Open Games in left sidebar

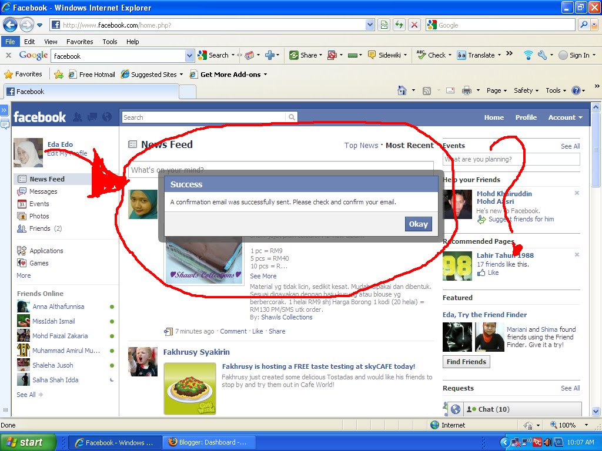coord(39,263)
